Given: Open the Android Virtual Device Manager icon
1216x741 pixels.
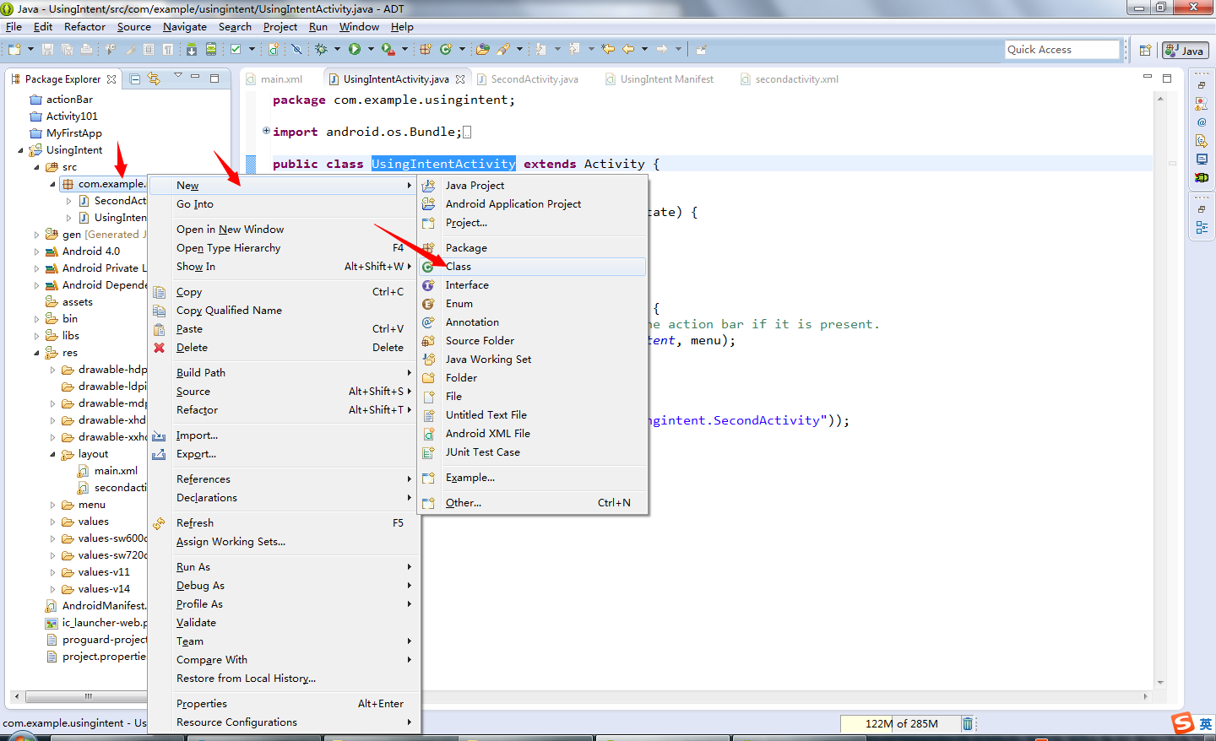Looking at the screenshot, I should click(x=211, y=49).
